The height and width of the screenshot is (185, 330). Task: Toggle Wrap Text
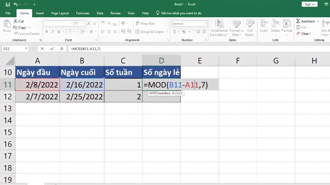click(145, 23)
